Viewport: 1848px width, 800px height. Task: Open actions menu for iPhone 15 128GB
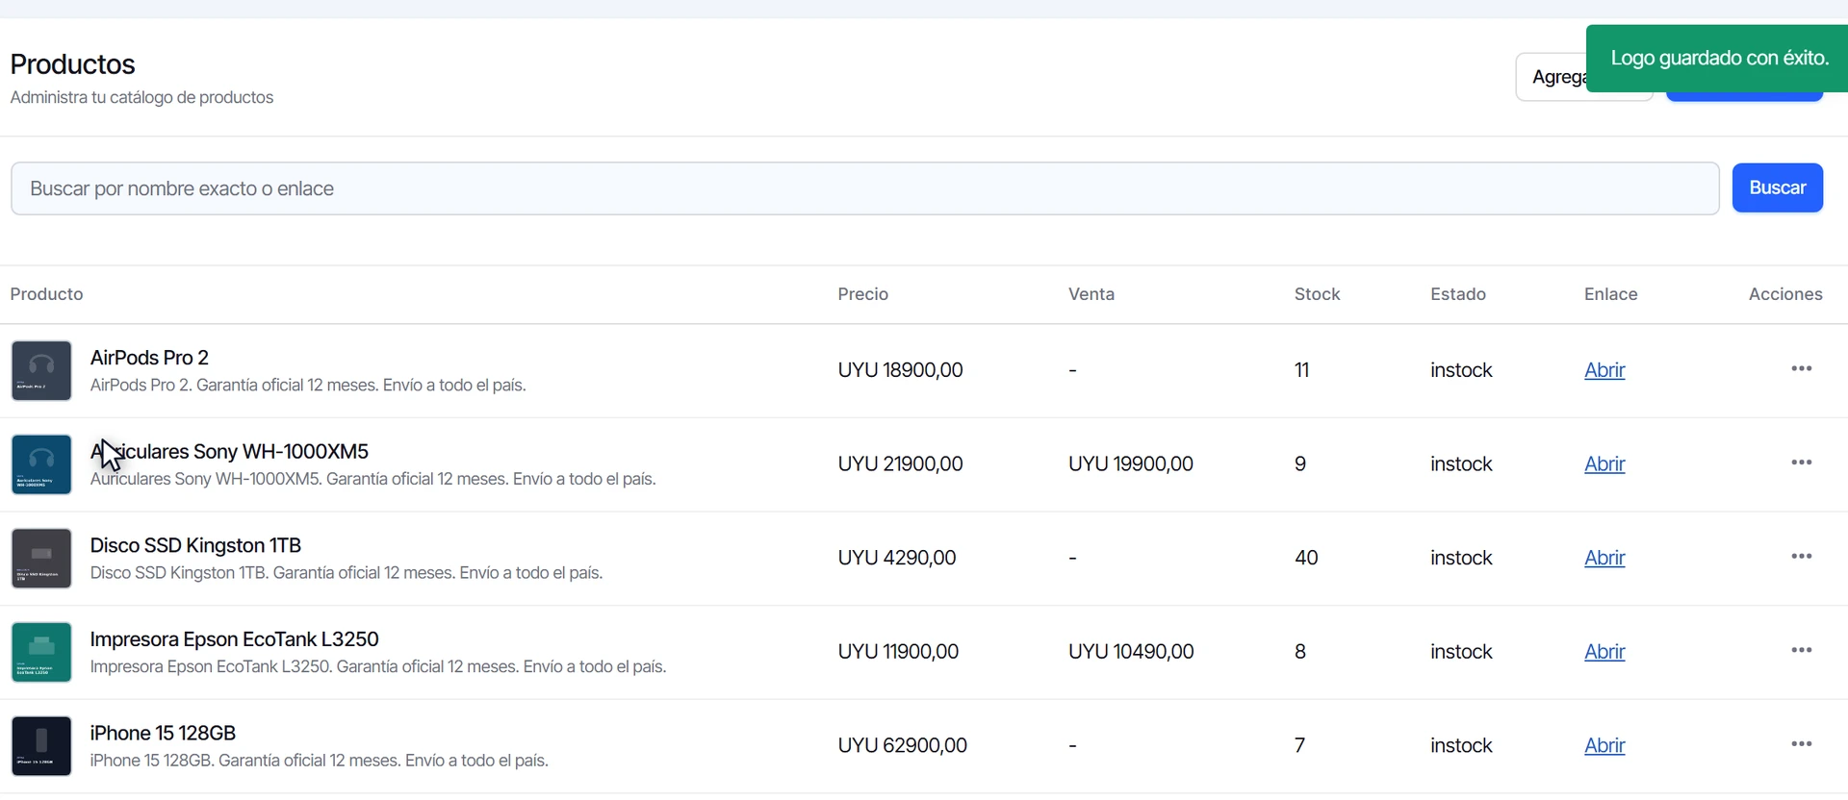[x=1802, y=744]
